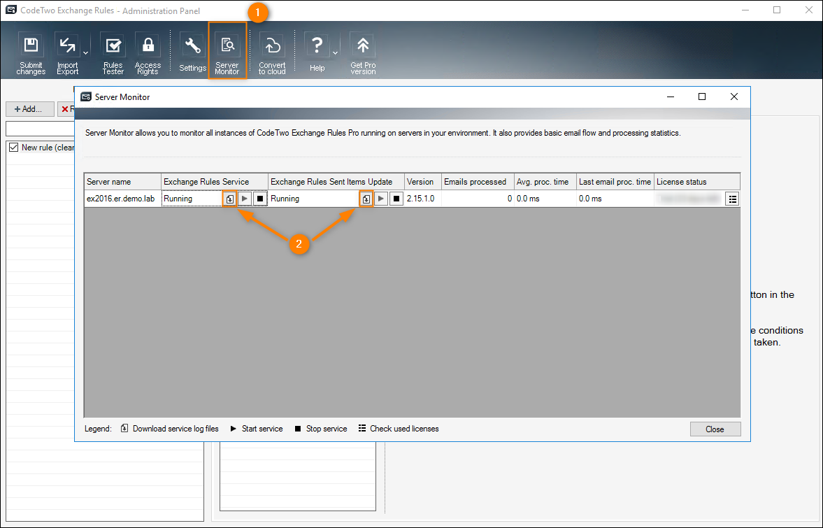Select Emails processed column header

[478, 182]
